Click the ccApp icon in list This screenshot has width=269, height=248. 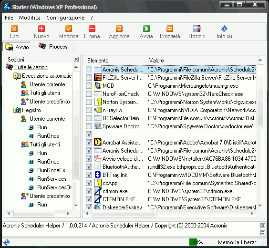pyautogui.click(x=98, y=183)
